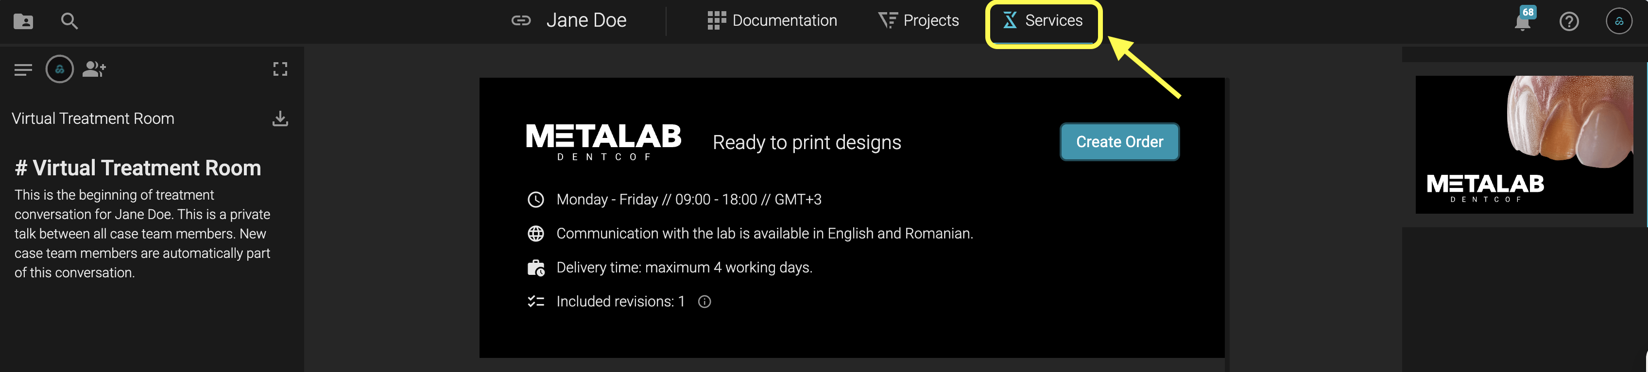Add a team member to conversation
Screen dimensions: 1648x372
(x=94, y=68)
